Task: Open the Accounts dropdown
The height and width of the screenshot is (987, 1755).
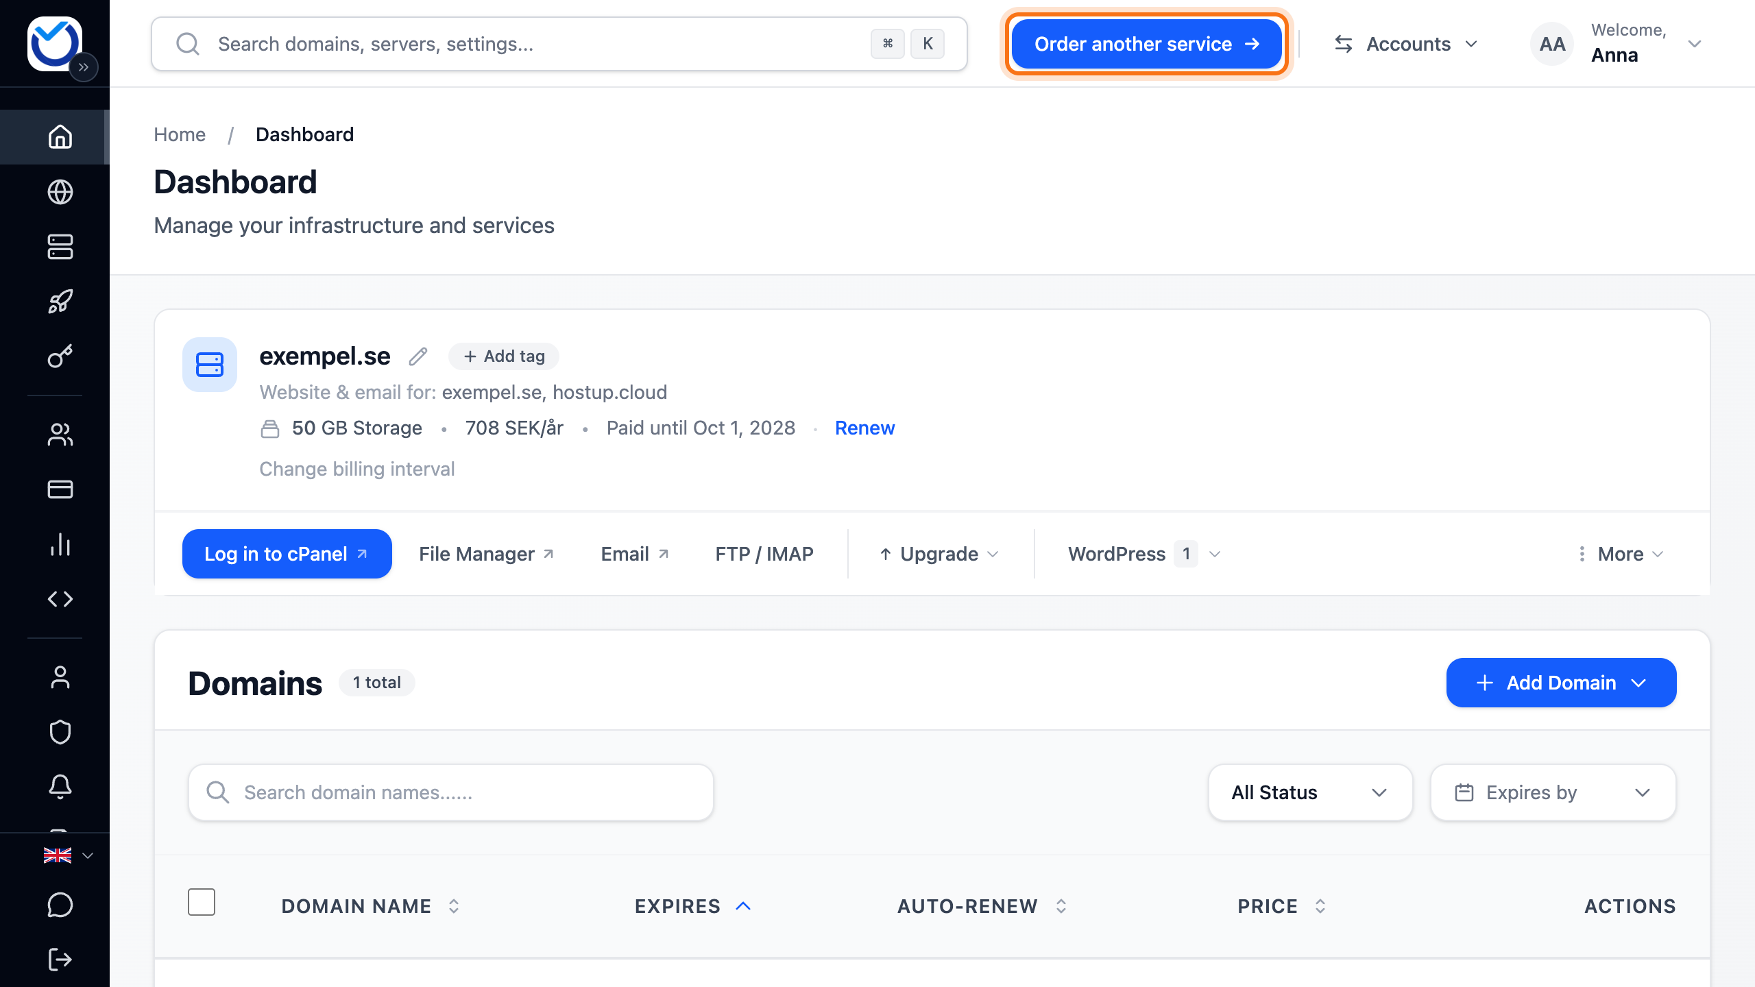Action: coord(1406,44)
